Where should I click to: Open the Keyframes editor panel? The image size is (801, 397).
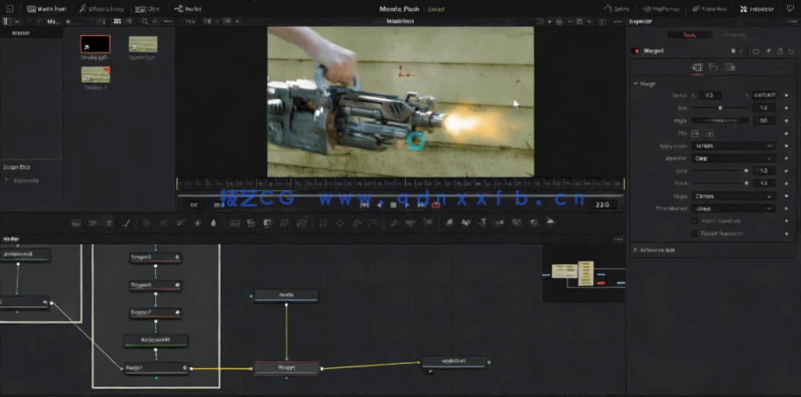[660, 9]
